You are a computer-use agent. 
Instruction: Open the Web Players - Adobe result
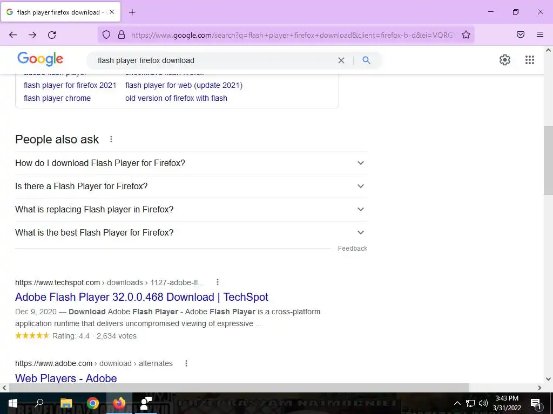(66, 378)
